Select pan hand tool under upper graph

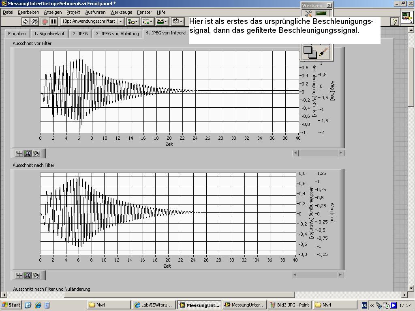[36, 153]
